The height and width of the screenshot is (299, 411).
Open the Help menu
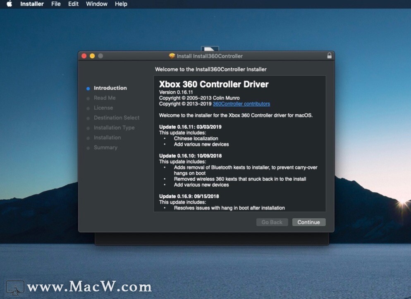point(121,4)
